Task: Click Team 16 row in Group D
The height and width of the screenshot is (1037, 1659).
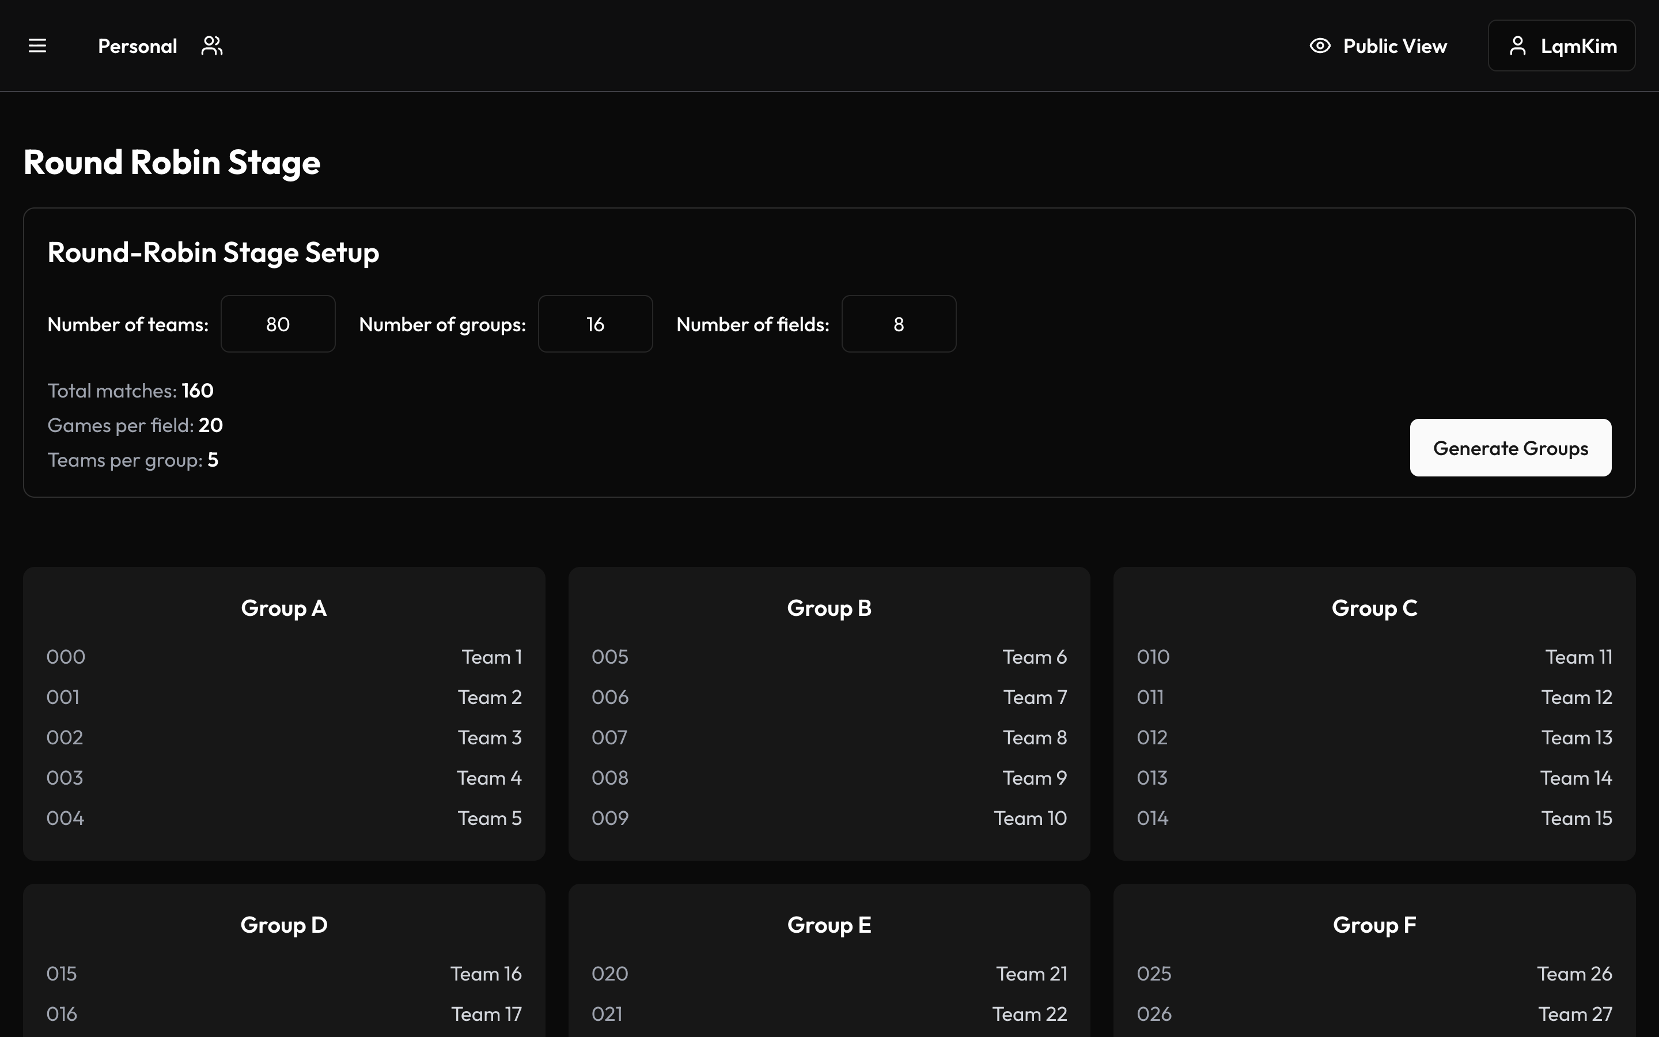Action: (284, 974)
